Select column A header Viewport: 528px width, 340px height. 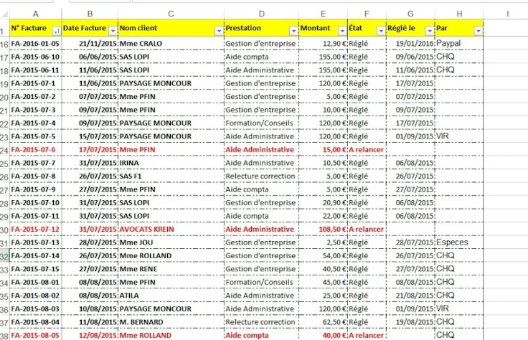(35, 14)
